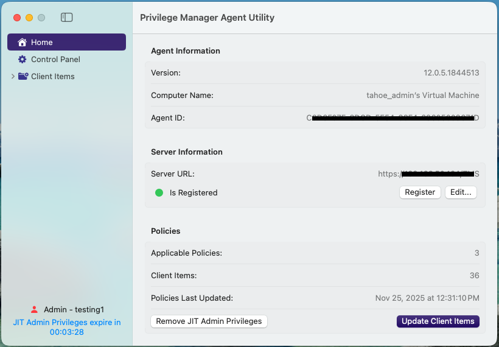499x347 pixels.
Task: Click the Client Items folder icon
Action: pos(23,77)
